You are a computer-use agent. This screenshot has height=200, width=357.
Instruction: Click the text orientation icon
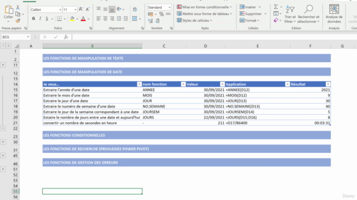coord(119,9)
